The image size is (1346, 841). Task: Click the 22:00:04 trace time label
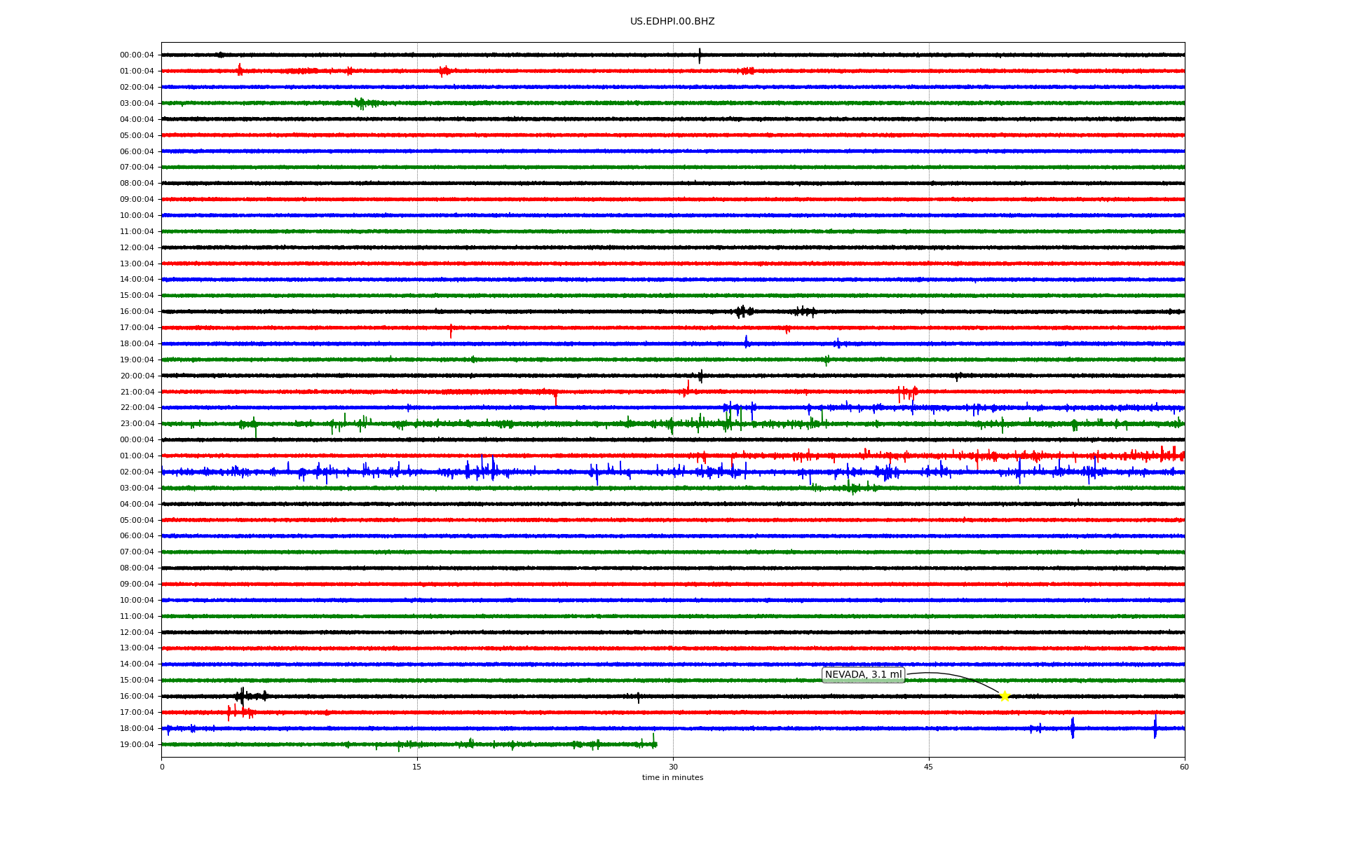(x=137, y=408)
